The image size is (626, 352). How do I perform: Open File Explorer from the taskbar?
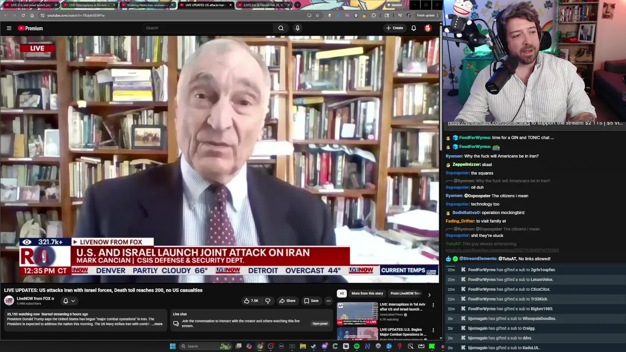click(x=303, y=346)
